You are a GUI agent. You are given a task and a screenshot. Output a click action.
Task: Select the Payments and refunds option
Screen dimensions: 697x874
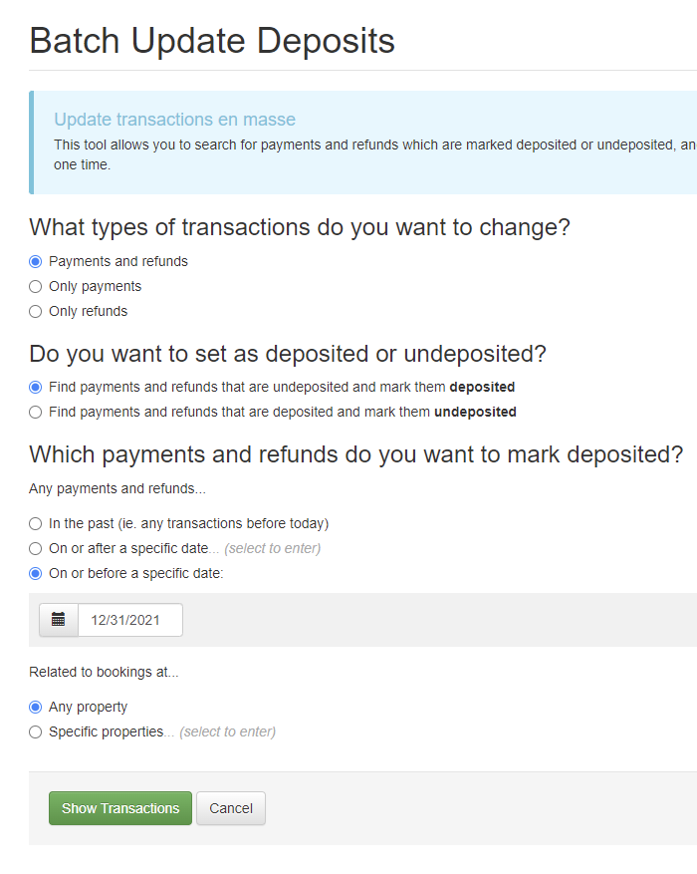(36, 262)
